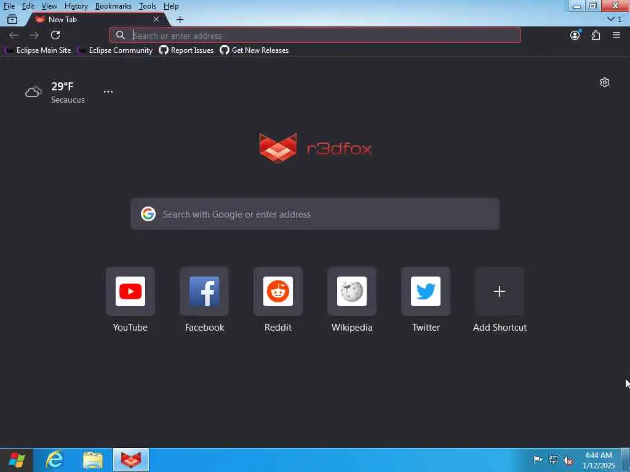
Task: Click the cloudy weather icon
Action: coord(33,92)
